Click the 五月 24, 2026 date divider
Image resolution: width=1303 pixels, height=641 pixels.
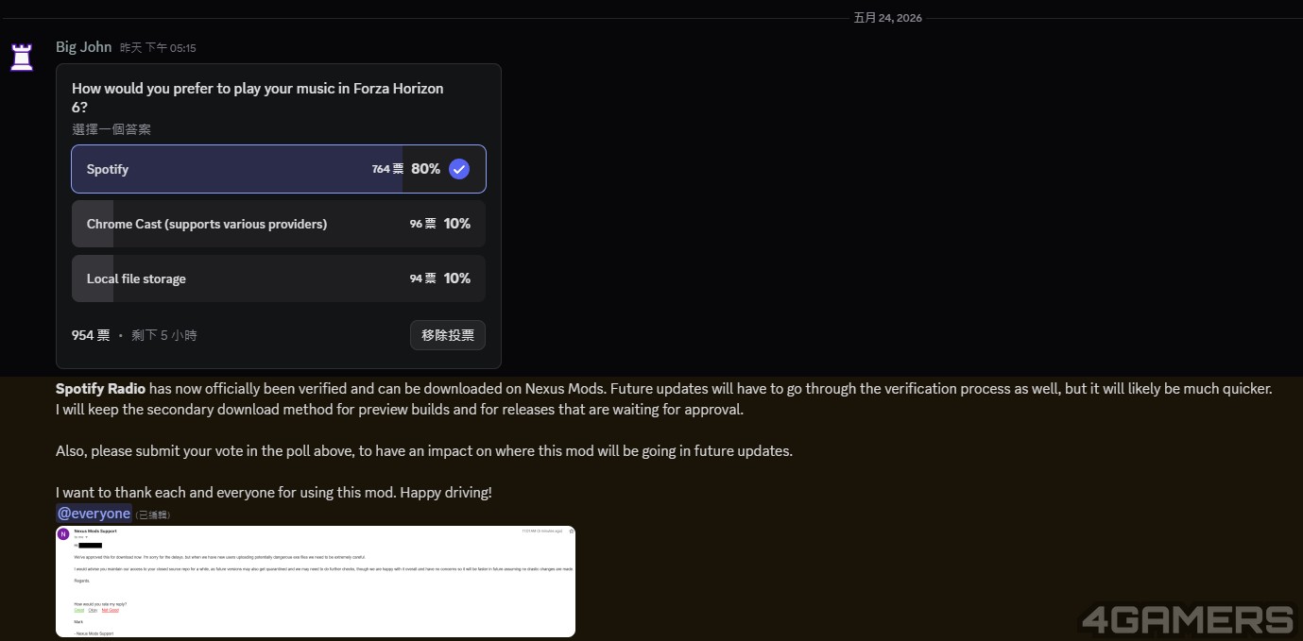887,18
